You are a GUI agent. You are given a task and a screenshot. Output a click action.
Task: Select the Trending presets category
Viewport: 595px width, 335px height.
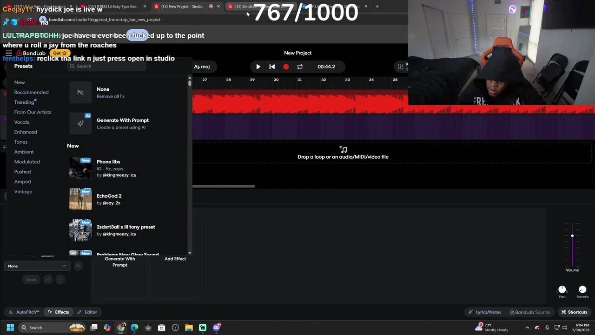click(x=24, y=102)
